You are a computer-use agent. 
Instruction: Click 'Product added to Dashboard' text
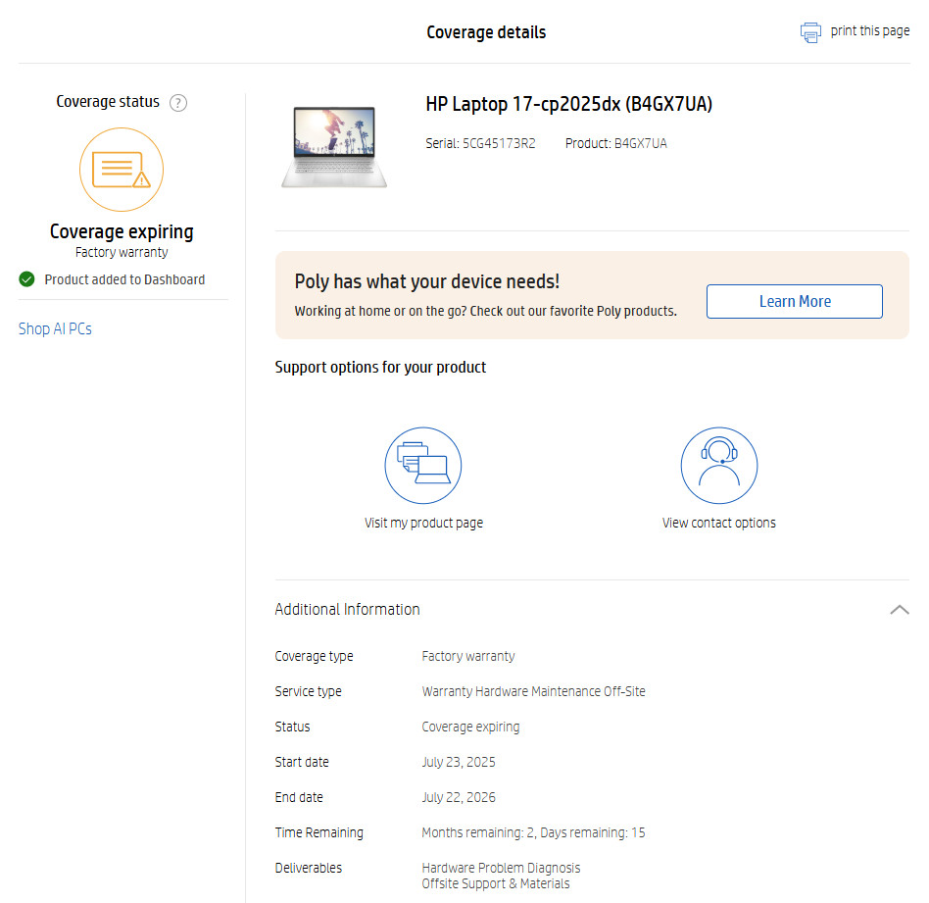[x=124, y=279]
